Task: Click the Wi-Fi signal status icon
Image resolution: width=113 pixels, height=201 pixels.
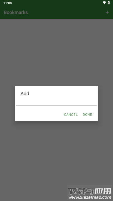Action: click(104, 3)
